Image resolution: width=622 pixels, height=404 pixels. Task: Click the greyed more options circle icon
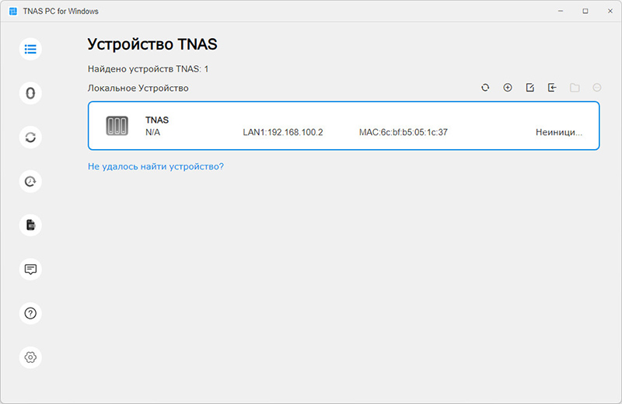[596, 88]
